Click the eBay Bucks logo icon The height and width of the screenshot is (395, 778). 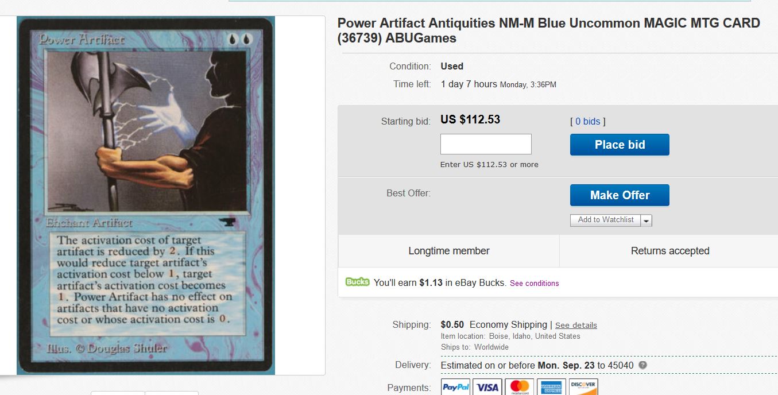pyautogui.click(x=357, y=282)
